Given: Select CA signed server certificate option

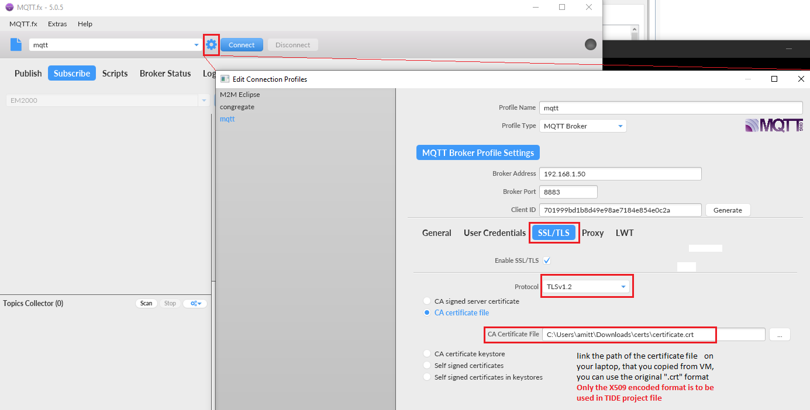Looking at the screenshot, I should pos(427,301).
